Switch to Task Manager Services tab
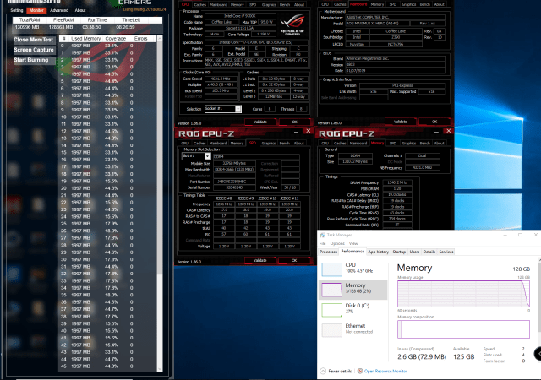 coord(446,252)
